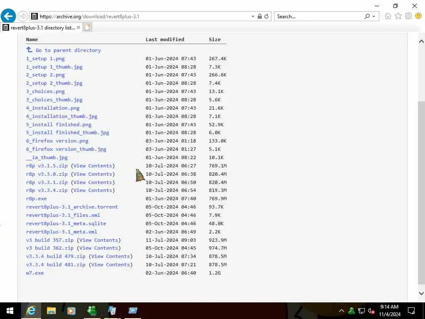Go to the browser Home icon

(388, 16)
